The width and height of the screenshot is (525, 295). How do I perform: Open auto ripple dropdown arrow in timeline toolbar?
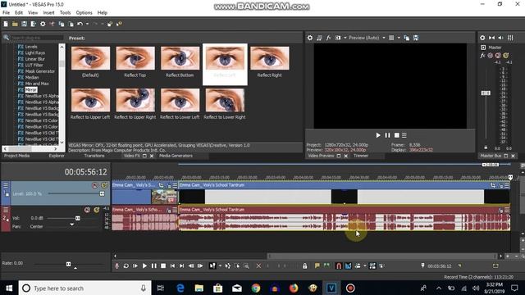364,265
